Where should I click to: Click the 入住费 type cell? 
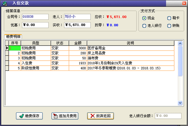tap(36, 63)
